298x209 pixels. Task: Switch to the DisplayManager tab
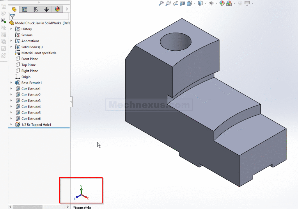[57, 9]
